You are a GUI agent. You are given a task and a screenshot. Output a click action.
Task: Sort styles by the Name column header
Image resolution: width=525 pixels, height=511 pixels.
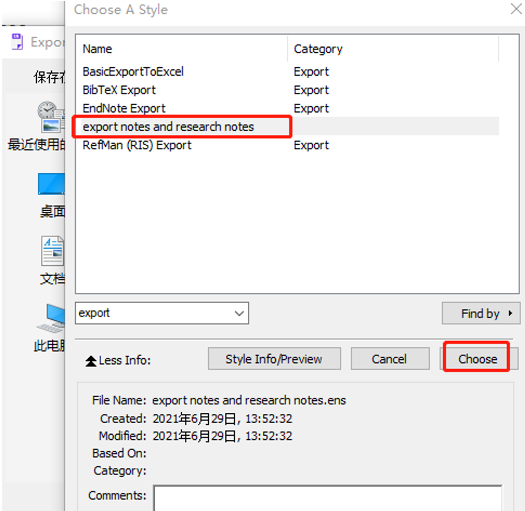pyautogui.click(x=97, y=49)
